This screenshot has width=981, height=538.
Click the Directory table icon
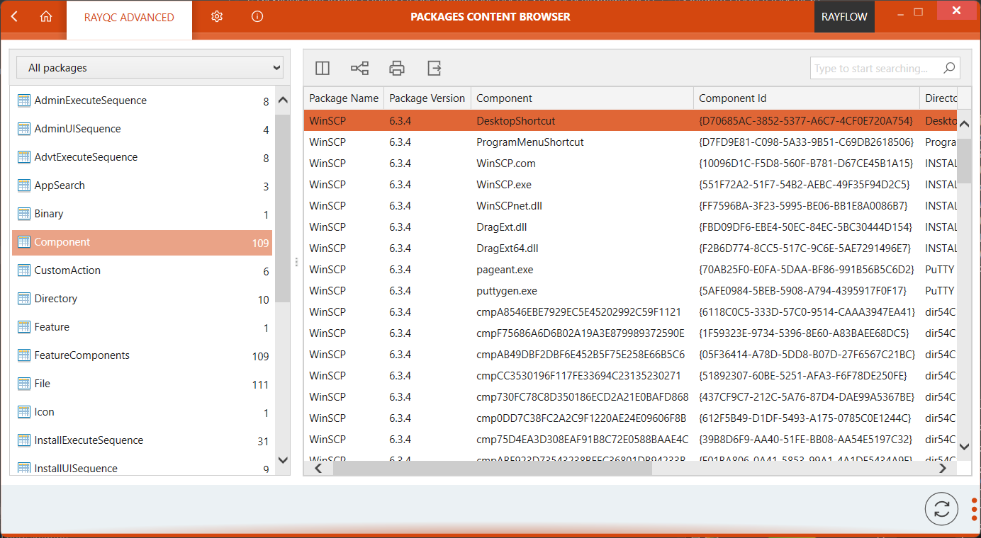pos(24,299)
